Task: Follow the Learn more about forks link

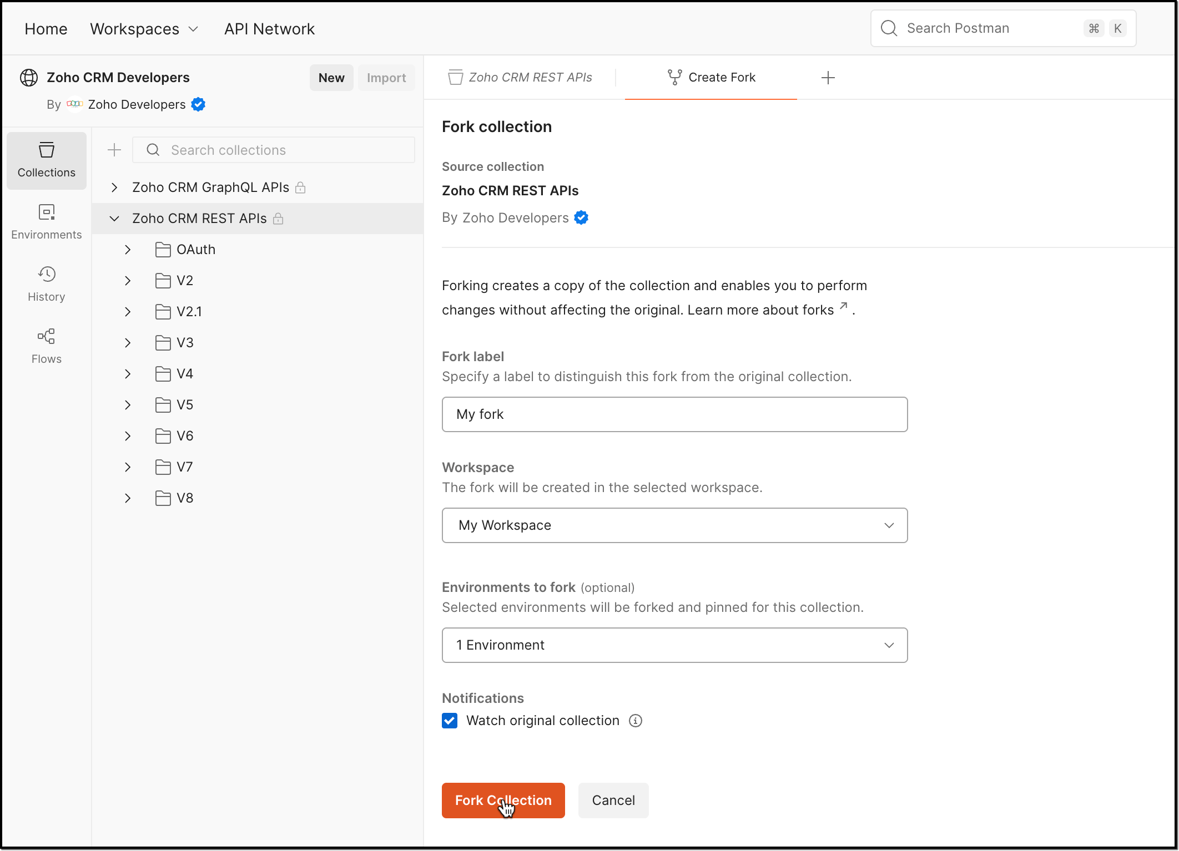Action: point(761,310)
